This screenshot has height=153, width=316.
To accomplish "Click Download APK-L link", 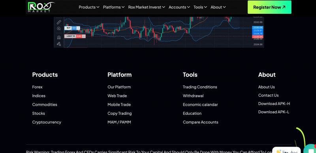I will pyautogui.click(x=274, y=112).
